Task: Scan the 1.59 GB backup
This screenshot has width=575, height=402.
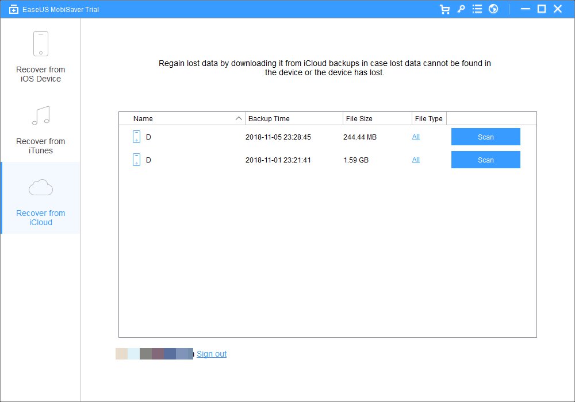Action: [x=485, y=160]
